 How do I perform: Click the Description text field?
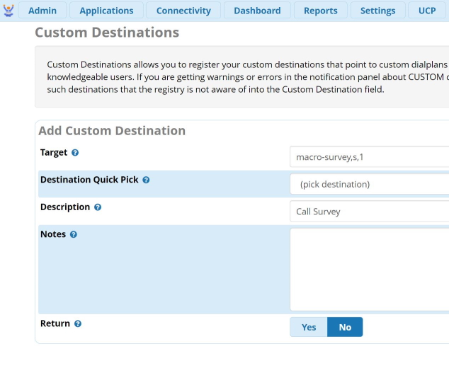(x=369, y=212)
